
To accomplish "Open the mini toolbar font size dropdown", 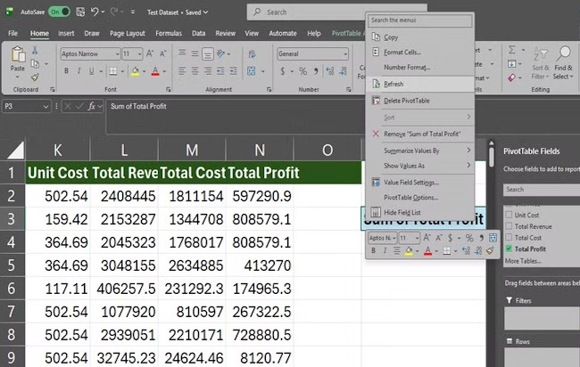I will point(417,238).
